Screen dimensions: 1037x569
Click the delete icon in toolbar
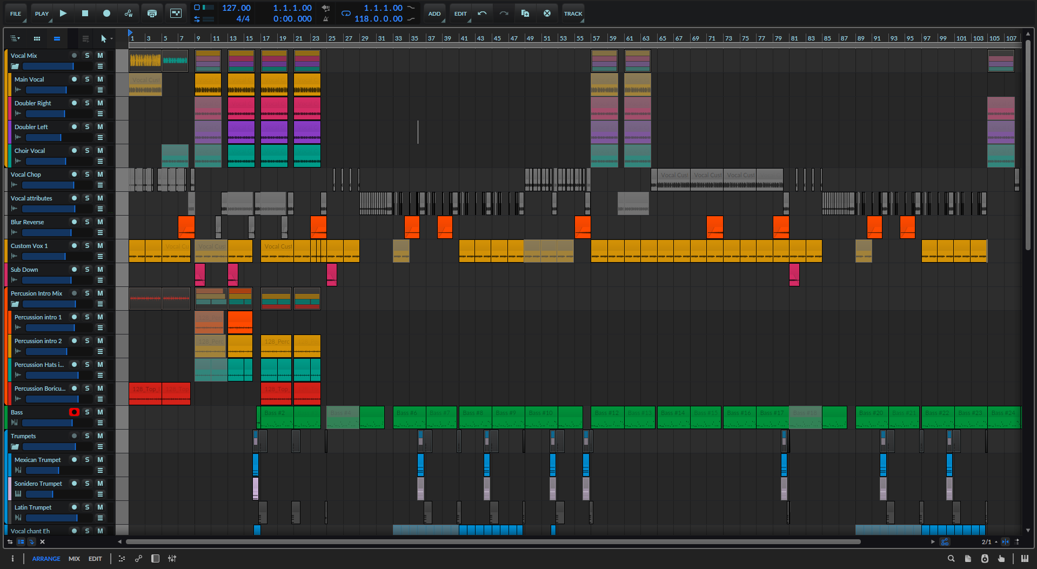tap(547, 14)
